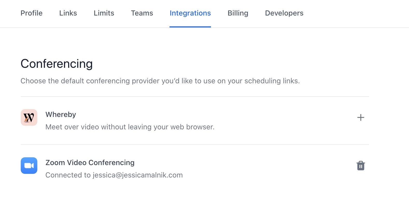Click the blue underline beneath Integrations
This screenshot has width=409, height=208.
[190, 27]
